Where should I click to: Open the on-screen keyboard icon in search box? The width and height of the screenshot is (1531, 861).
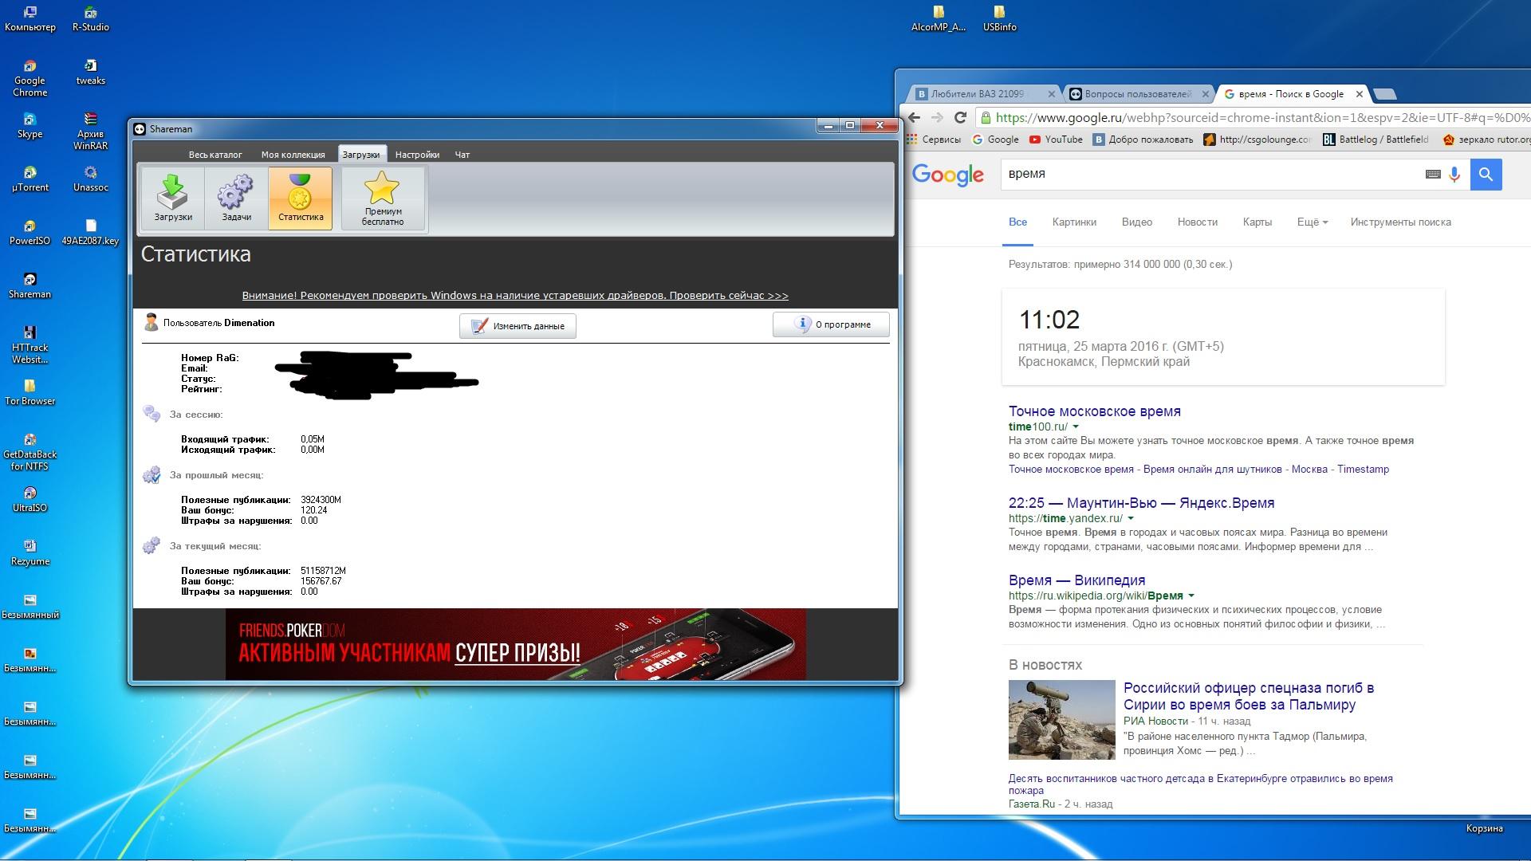(1433, 175)
